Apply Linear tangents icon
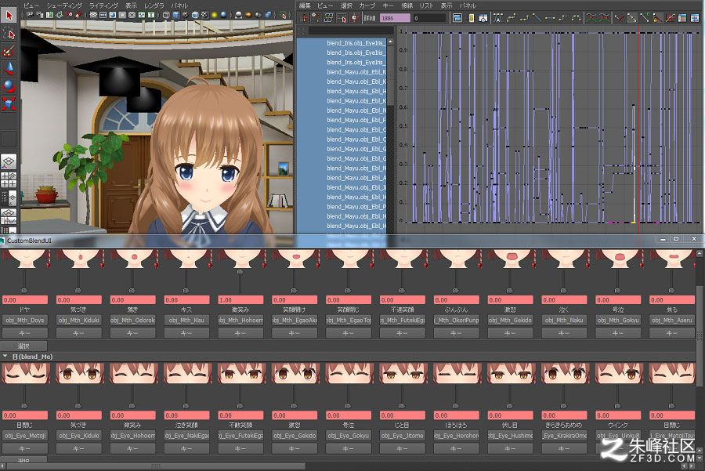 coord(537,18)
